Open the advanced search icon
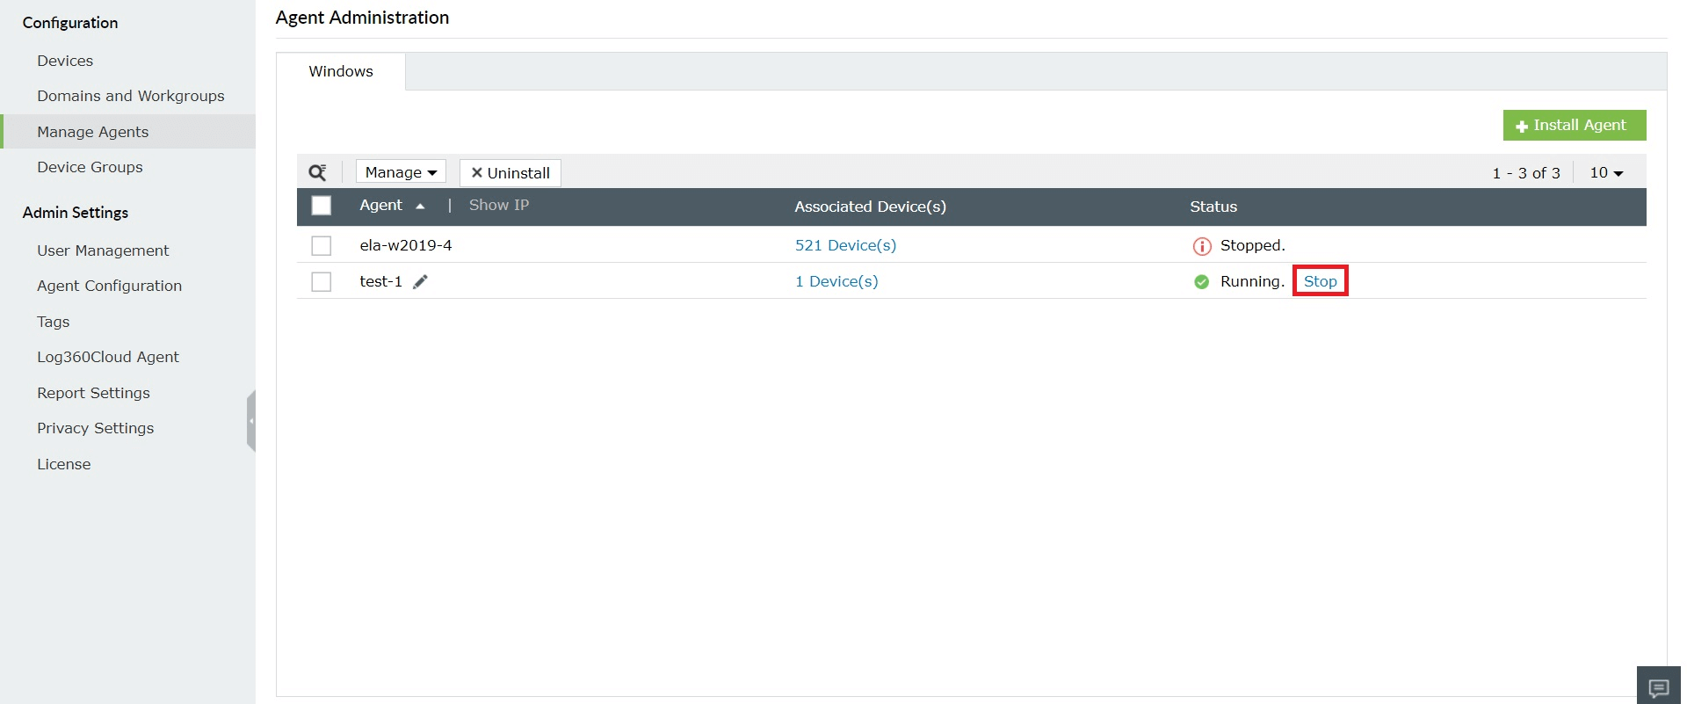1687x704 pixels. tap(318, 172)
